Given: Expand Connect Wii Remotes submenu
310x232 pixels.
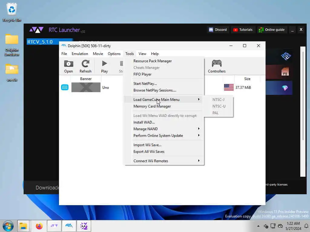Looking at the screenshot, I should [x=163, y=161].
